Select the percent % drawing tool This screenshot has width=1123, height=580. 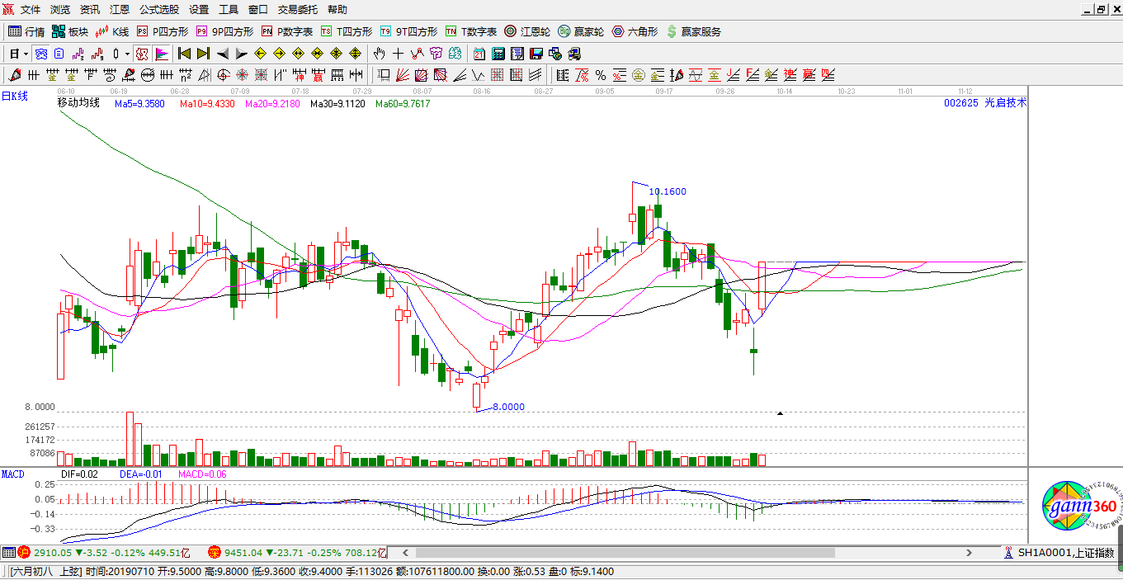coord(601,75)
